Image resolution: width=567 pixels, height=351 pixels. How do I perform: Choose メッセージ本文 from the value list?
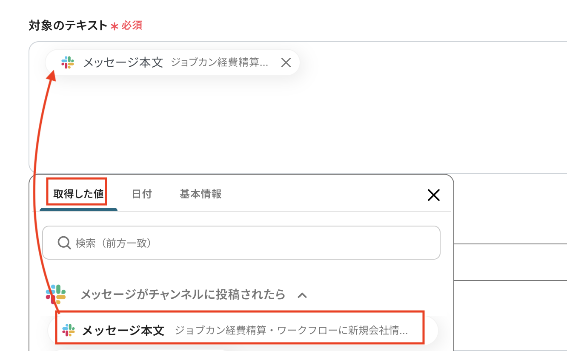[x=123, y=330]
